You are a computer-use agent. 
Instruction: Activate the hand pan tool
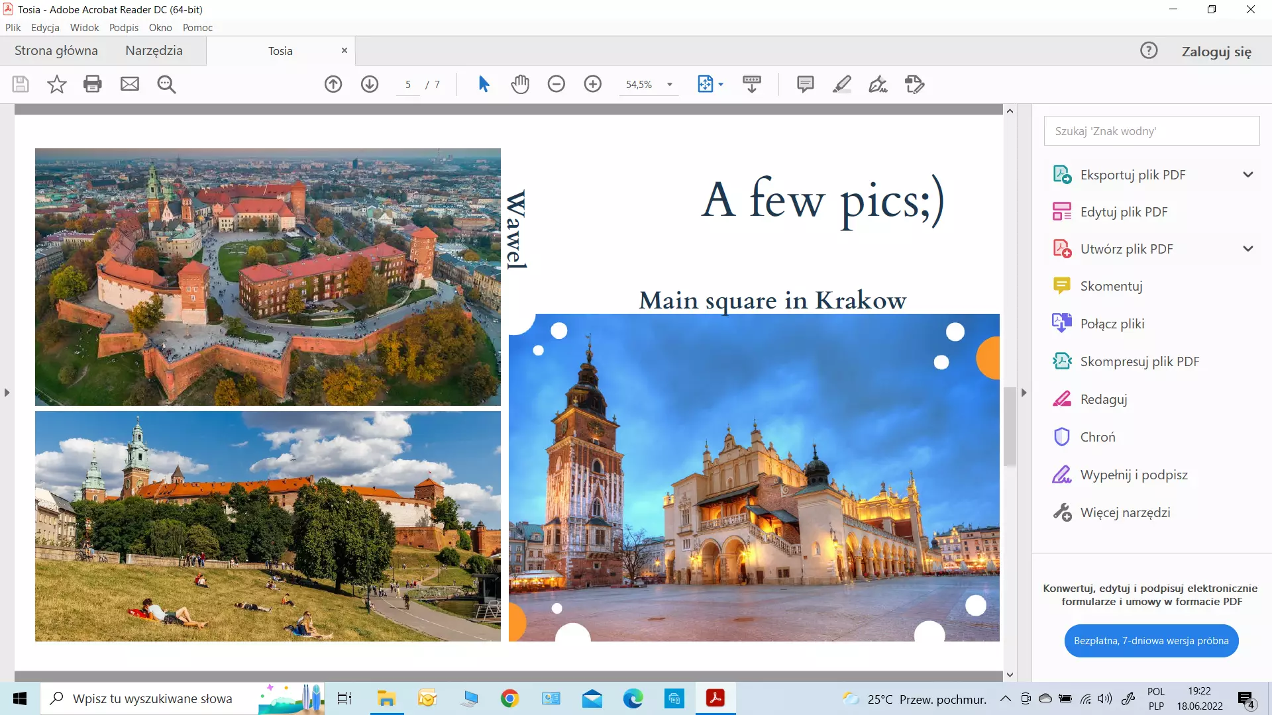tap(520, 84)
